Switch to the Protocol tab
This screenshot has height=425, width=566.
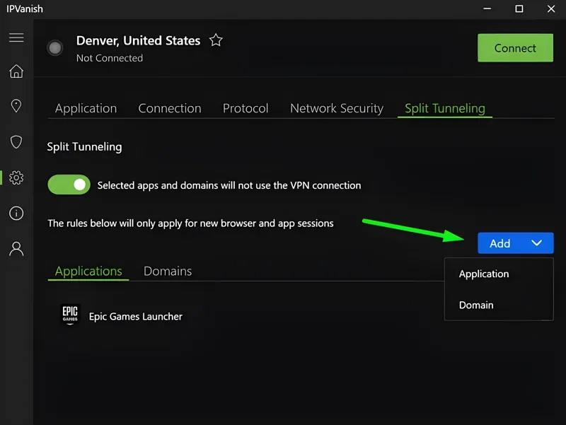point(246,108)
